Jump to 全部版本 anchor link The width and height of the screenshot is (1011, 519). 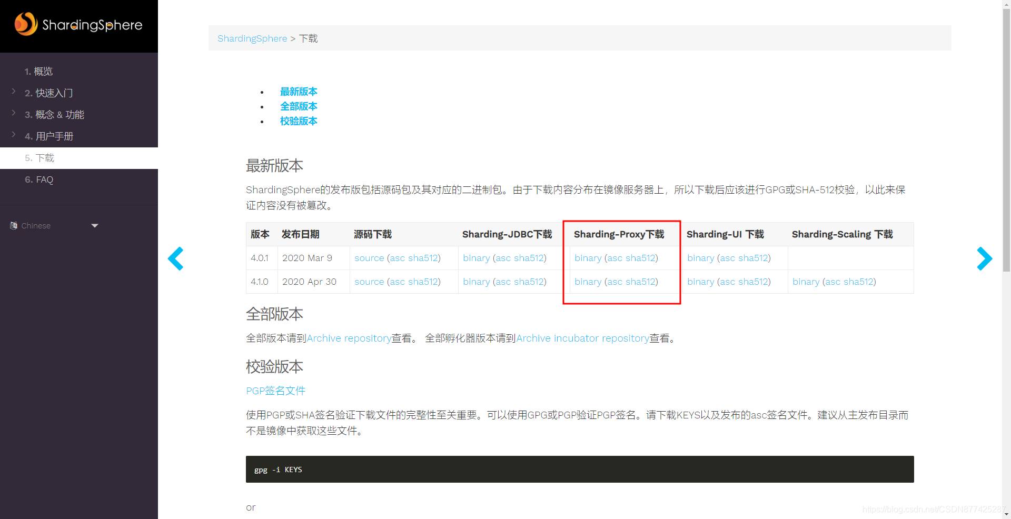pos(299,106)
